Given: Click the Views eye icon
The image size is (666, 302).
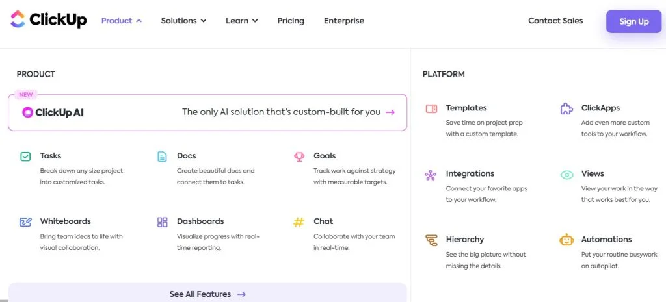Looking at the screenshot, I should pyautogui.click(x=566, y=175).
